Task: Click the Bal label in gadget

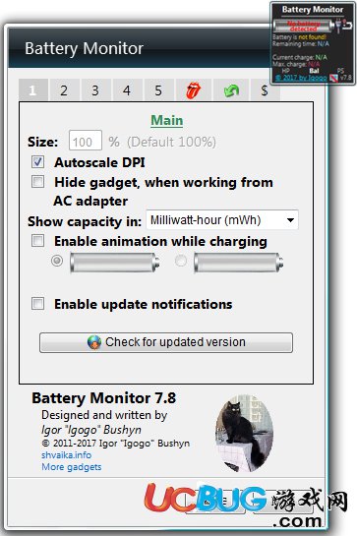Action: 314,71
